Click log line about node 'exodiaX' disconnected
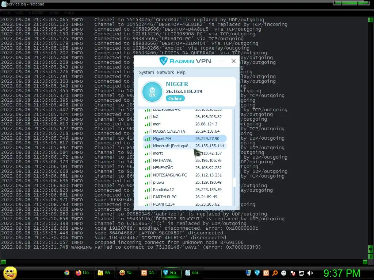Screen dimensions: 374x280 [x=130, y=228]
